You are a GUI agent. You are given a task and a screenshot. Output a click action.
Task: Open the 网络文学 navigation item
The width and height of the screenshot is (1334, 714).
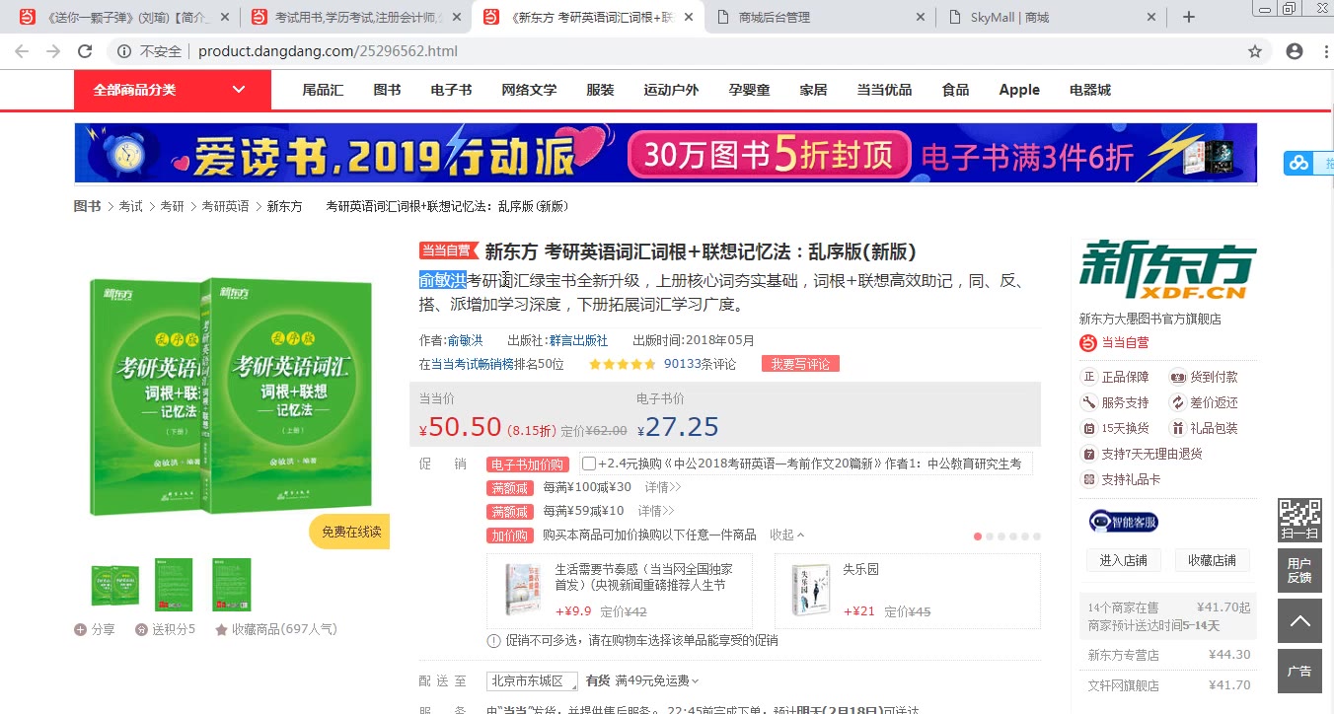point(529,90)
